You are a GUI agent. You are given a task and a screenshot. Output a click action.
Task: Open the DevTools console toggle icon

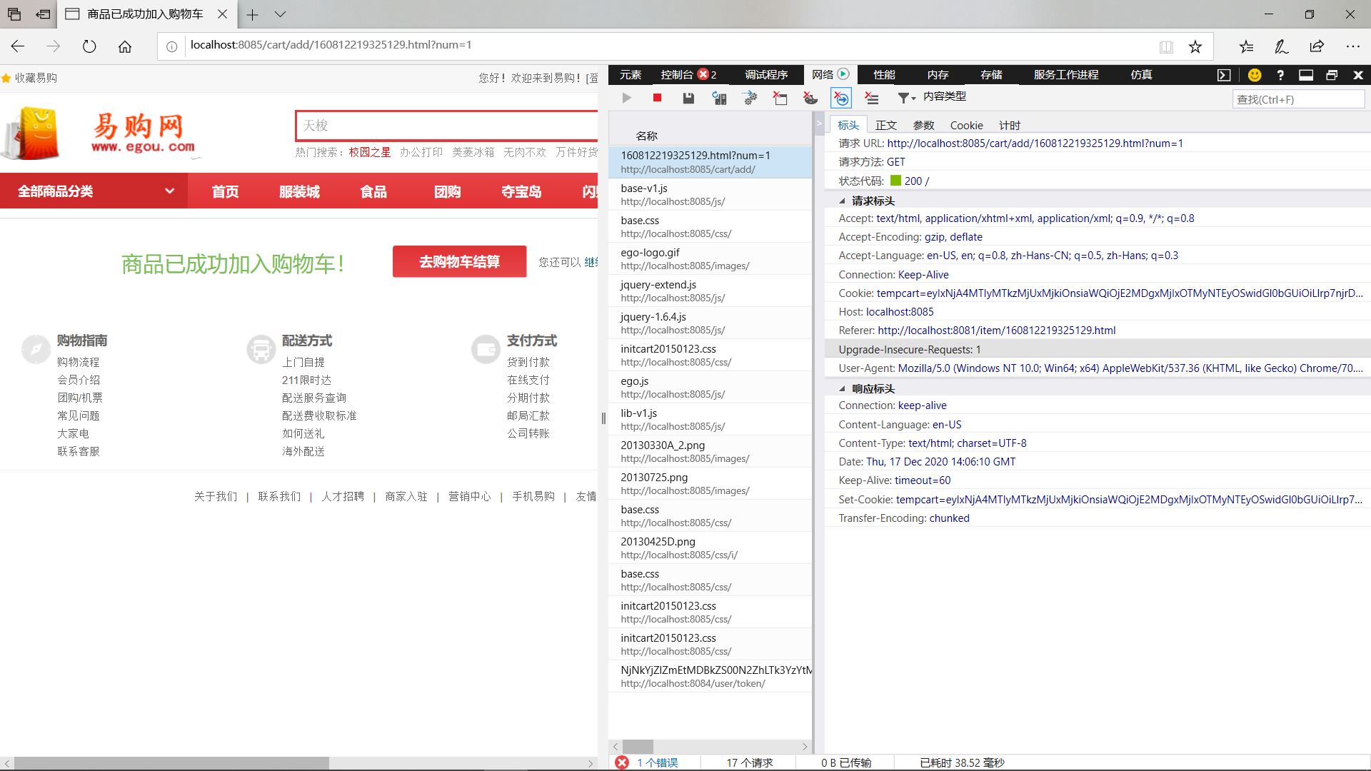(1224, 75)
